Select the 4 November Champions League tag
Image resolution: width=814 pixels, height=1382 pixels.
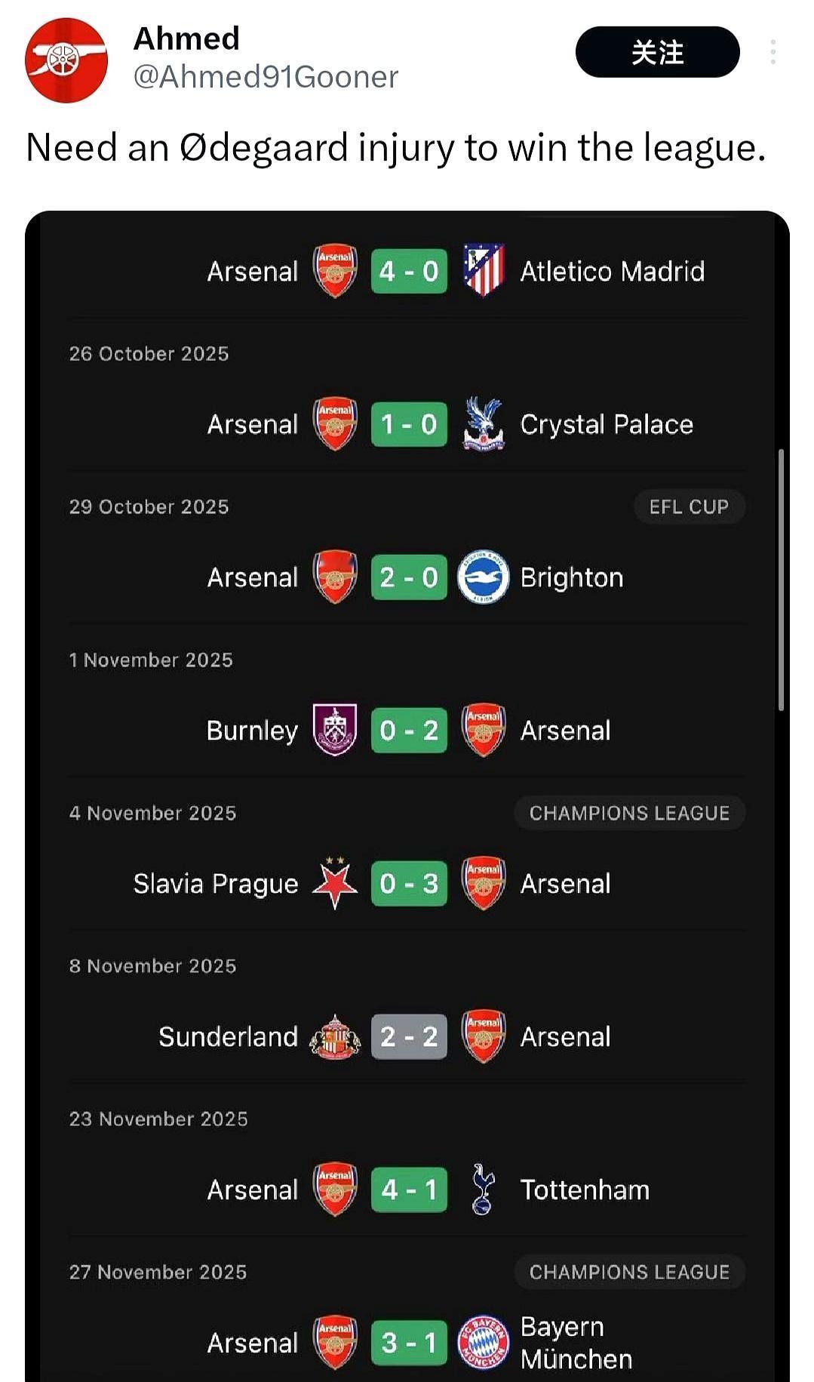(629, 813)
